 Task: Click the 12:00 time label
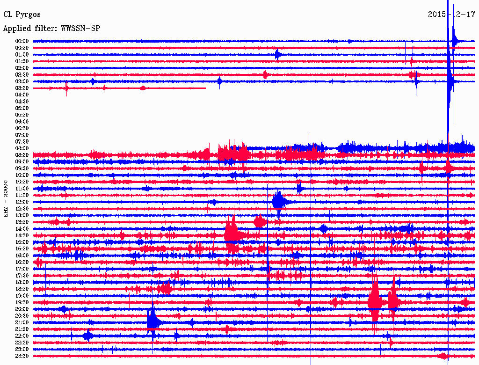(22, 202)
